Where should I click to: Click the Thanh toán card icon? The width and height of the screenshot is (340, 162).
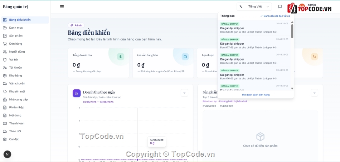(x=5, y=123)
